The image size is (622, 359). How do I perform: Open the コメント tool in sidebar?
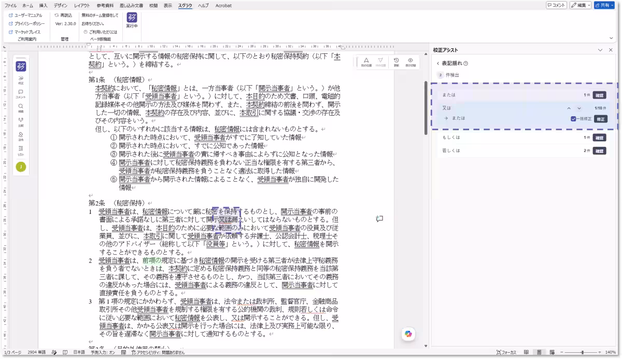pyautogui.click(x=21, y=94)
